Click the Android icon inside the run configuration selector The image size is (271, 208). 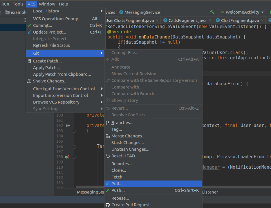click(222, 12)
